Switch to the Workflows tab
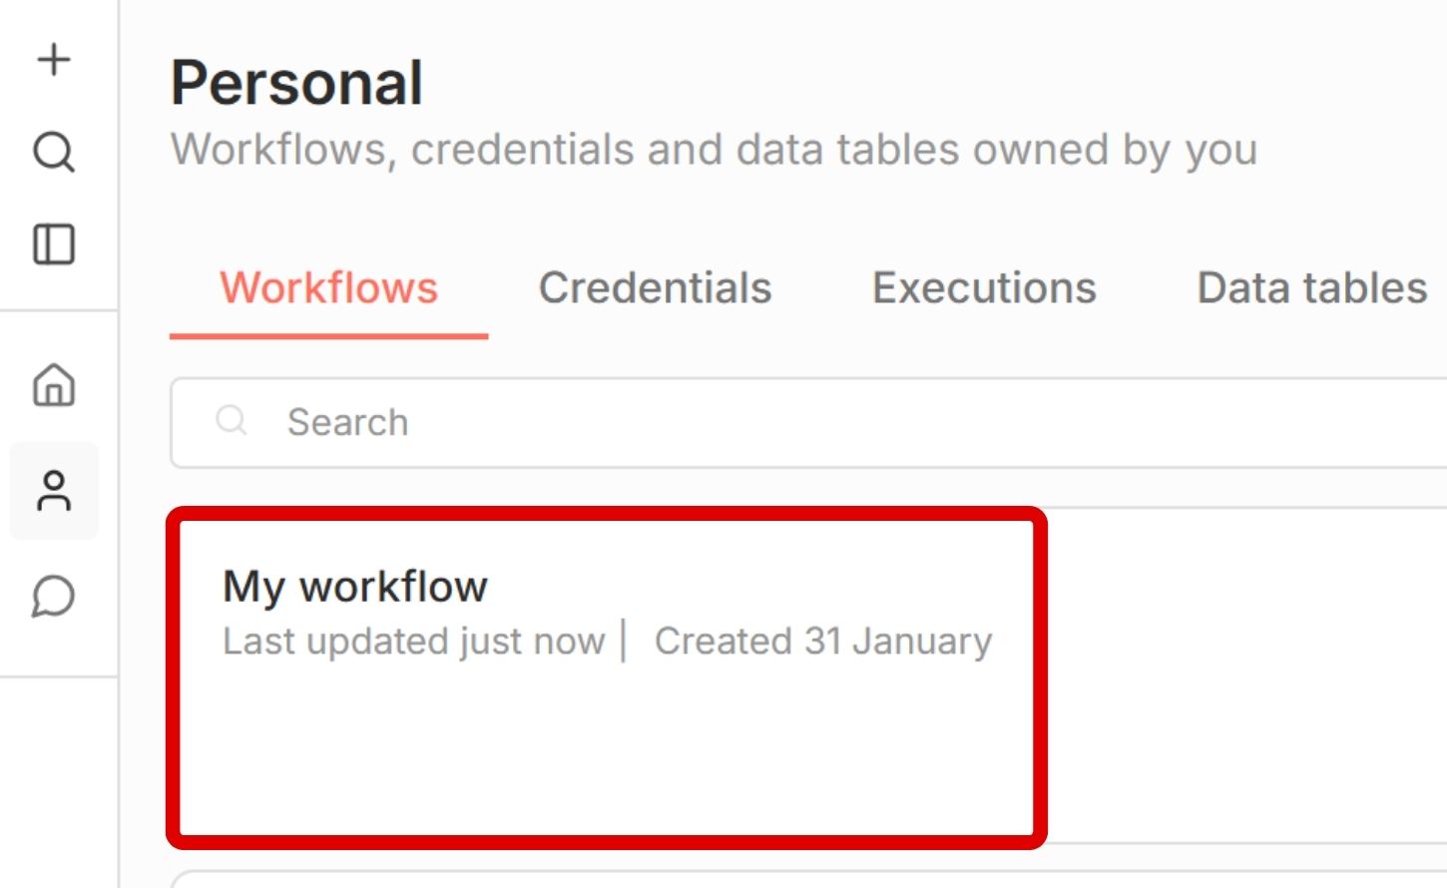The width and height of the screenshot is (1447, 888). click(x=328, y=287)
